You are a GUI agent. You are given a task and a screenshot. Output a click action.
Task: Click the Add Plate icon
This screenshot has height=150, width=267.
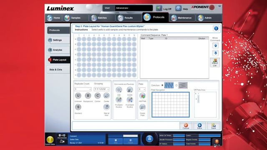142,96
